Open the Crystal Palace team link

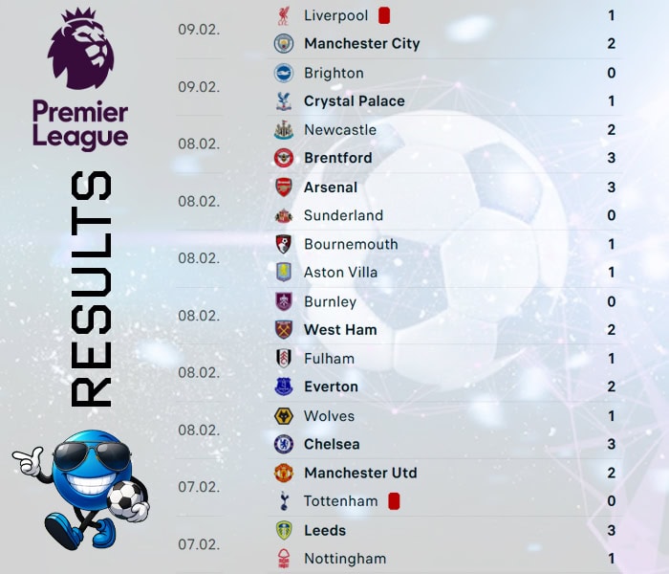click(354, 101)
